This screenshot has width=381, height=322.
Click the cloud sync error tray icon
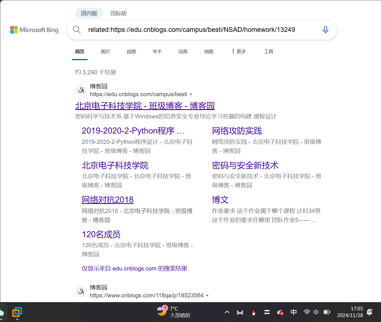pos(280,312)
